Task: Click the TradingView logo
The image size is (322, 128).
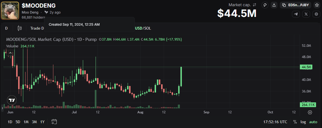Action: (x=12, y=100)
